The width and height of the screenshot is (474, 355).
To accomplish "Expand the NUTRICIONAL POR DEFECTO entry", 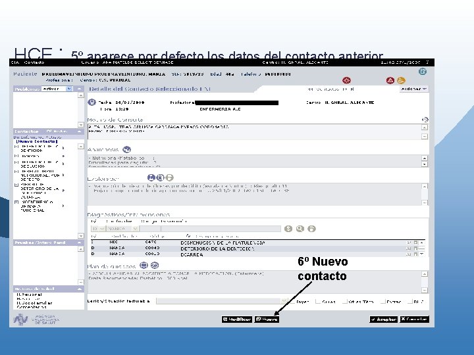I will click(16, 171).
